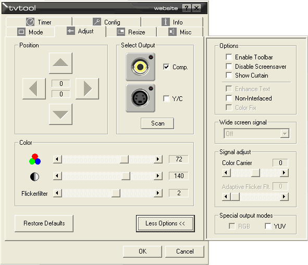Screen dimensions: 308x265
Task: Click the saturation value field 72
Action: point(179,159)
